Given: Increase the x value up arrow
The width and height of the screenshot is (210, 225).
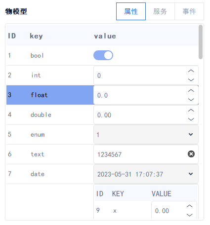Looking at the screenshot, I should point(190,206).
